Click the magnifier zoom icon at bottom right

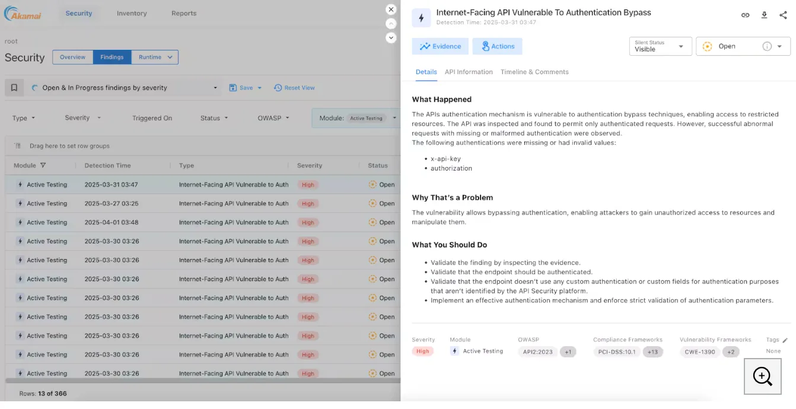point(762,376)
